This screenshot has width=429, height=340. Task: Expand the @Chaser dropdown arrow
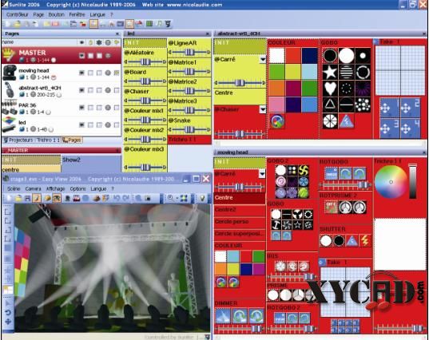click(262, 109)
